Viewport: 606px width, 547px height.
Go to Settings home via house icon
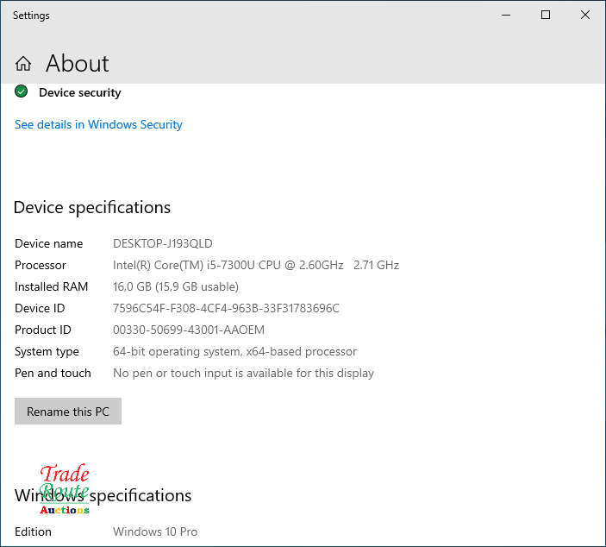coord(23,64)
